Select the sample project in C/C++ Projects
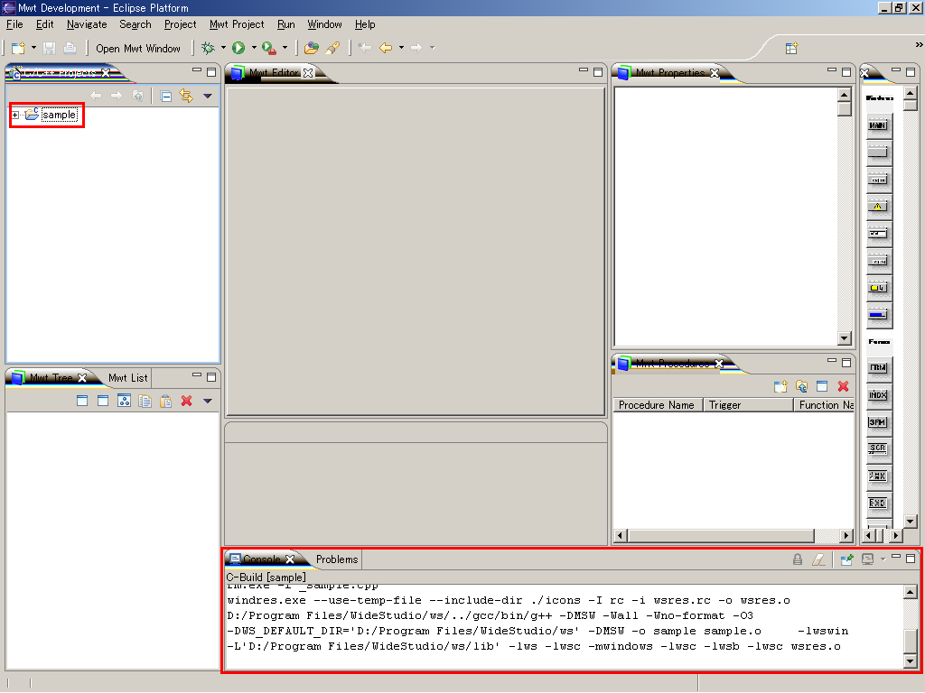The image size is (925, 693). tap(59, 115)
